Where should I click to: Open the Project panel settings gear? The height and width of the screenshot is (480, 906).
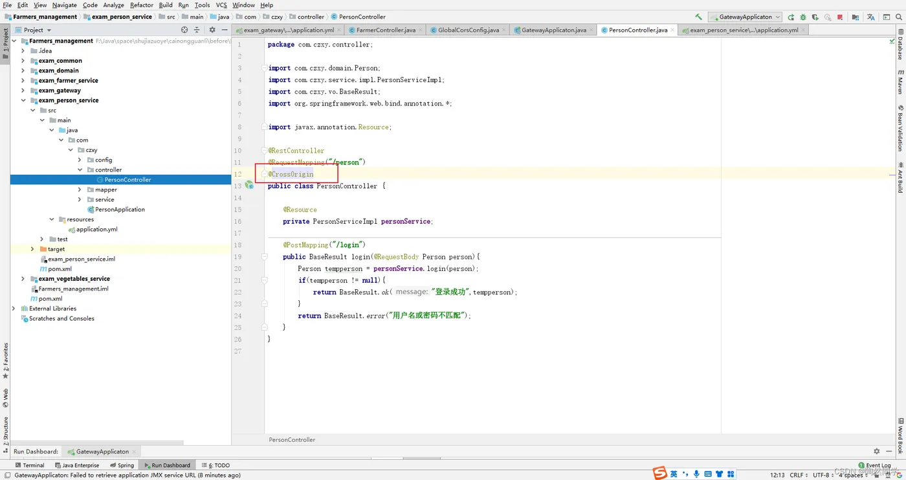[212, 30]
